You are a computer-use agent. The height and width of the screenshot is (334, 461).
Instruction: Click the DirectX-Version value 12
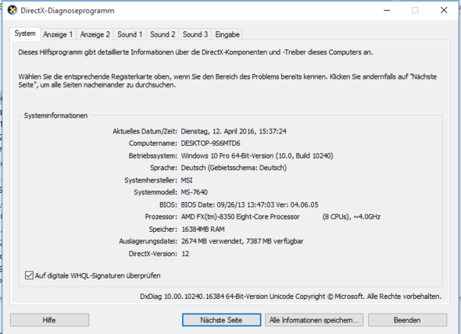click(185, 254)
